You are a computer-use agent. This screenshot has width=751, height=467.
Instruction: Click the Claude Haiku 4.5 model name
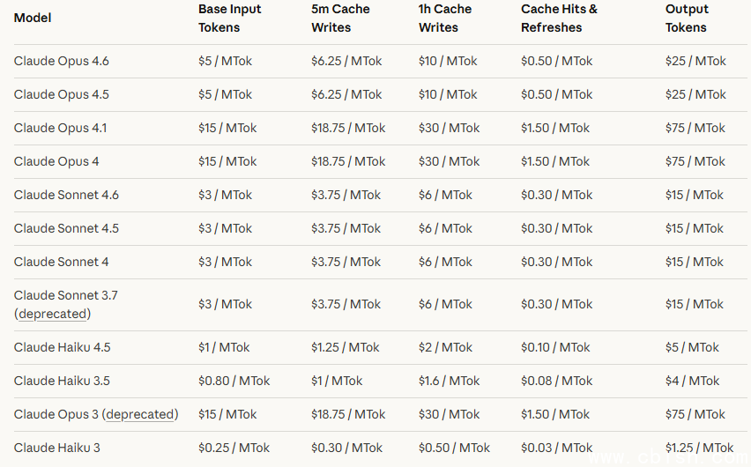62,347
